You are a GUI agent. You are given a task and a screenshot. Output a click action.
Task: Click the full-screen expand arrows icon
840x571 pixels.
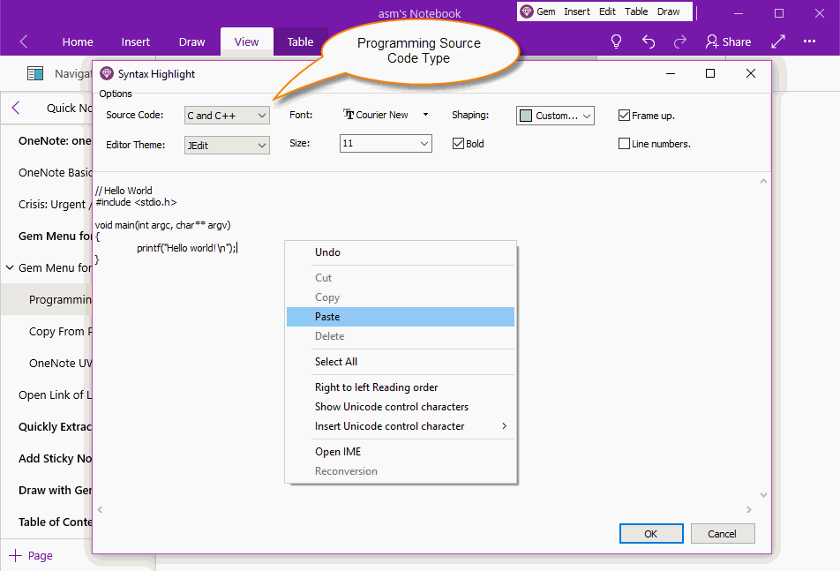pos(778,41)
